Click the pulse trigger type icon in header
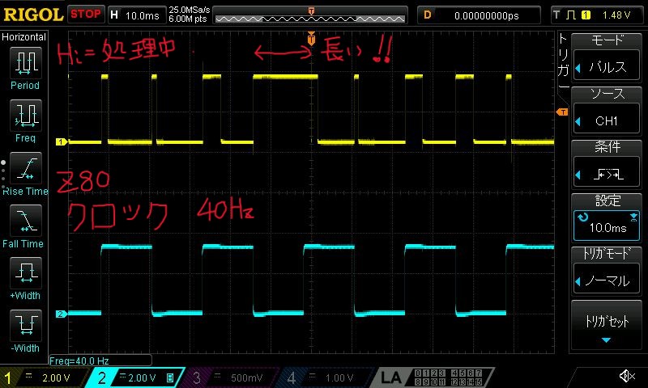This screenshot has width=648, height=388. pos(571,15)
